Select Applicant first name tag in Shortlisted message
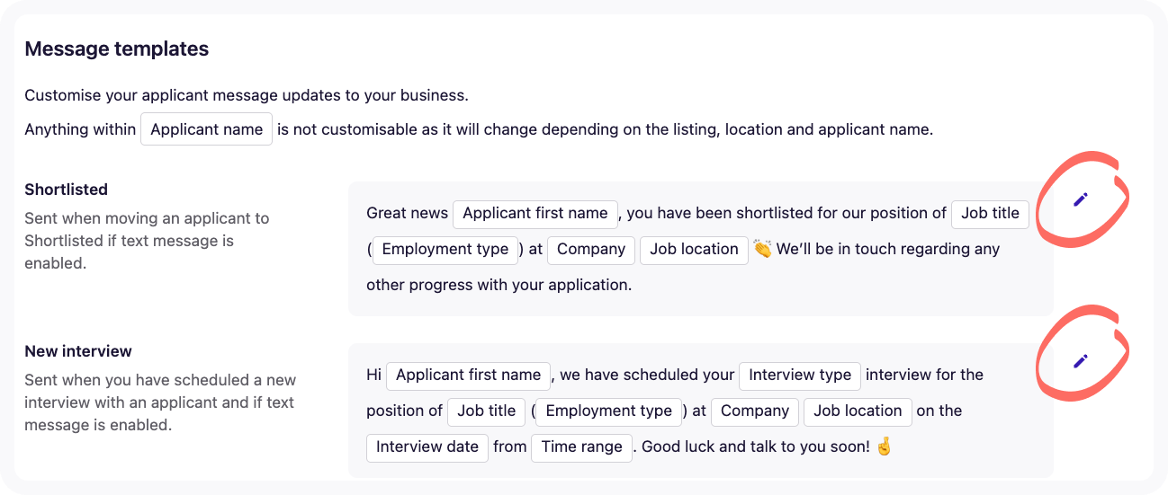1168x495 pixels. click(535, 213)
